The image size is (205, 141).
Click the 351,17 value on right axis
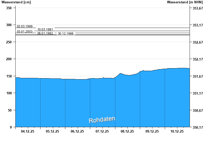[198, 93]
